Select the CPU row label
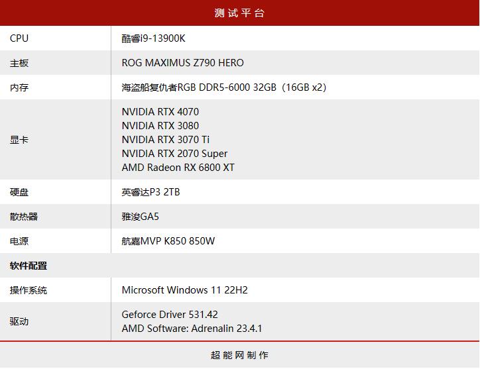 [19, 38]
